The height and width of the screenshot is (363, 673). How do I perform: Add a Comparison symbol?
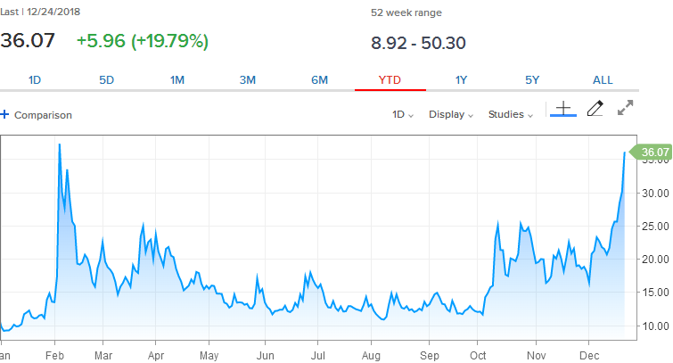[x=43, y=115]
